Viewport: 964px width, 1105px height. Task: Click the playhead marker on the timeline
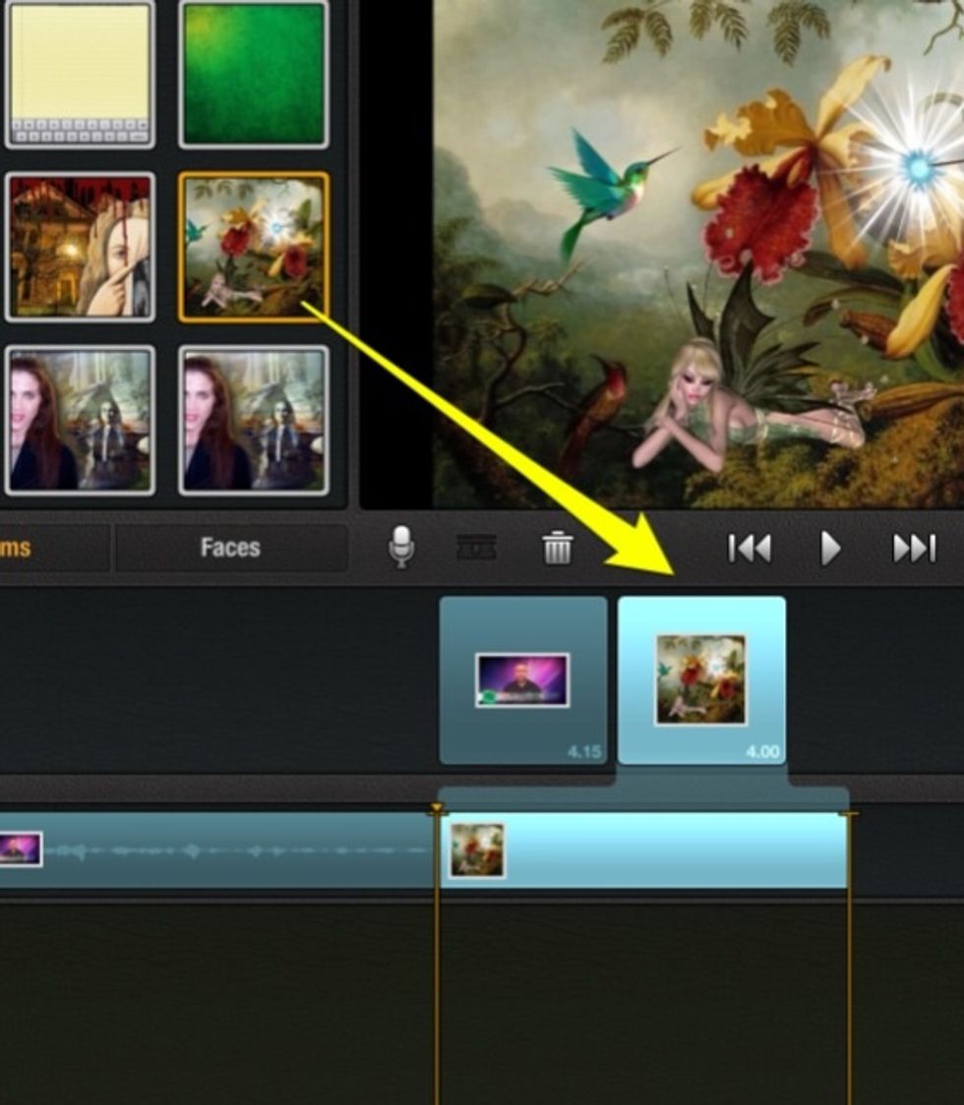437,809
